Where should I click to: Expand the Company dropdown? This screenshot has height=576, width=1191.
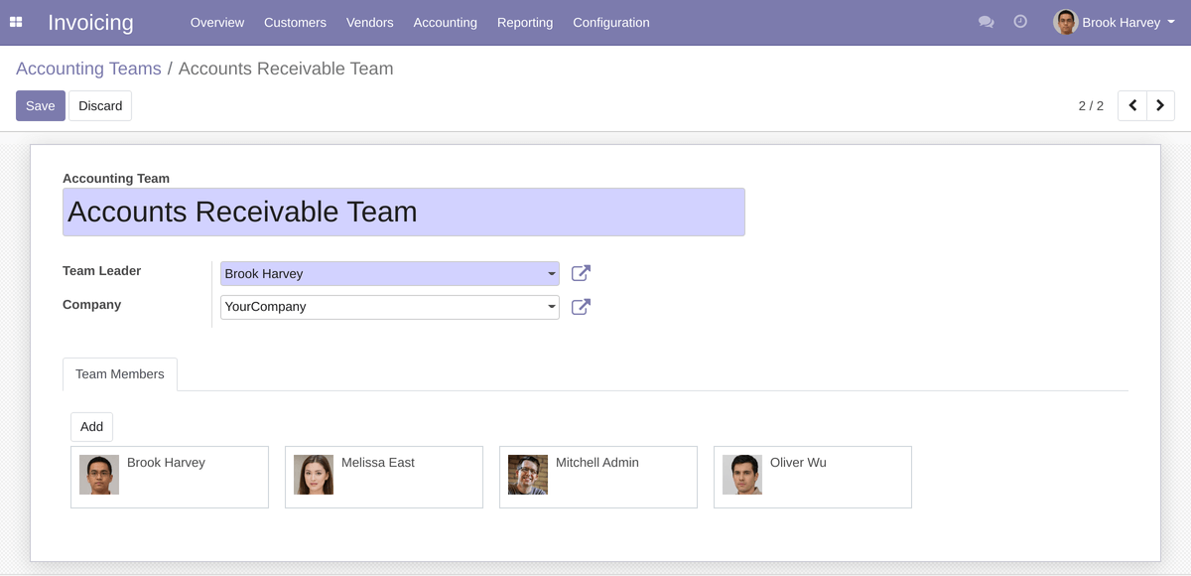click(x=552, y=307)
